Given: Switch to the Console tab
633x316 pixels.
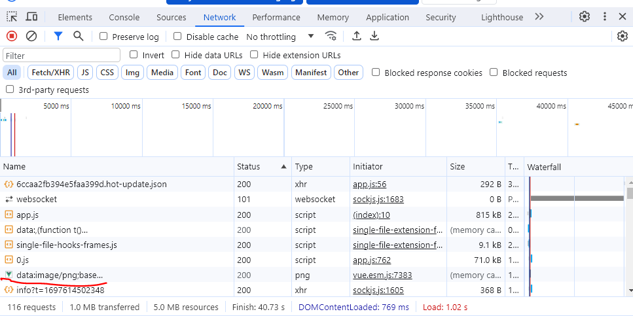Looking at the screenshot, I should coord(124,18).
